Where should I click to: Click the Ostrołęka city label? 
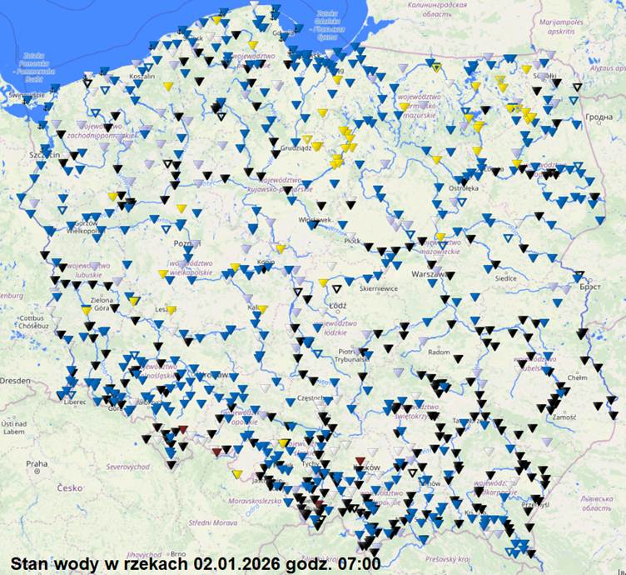pos(460,188)
